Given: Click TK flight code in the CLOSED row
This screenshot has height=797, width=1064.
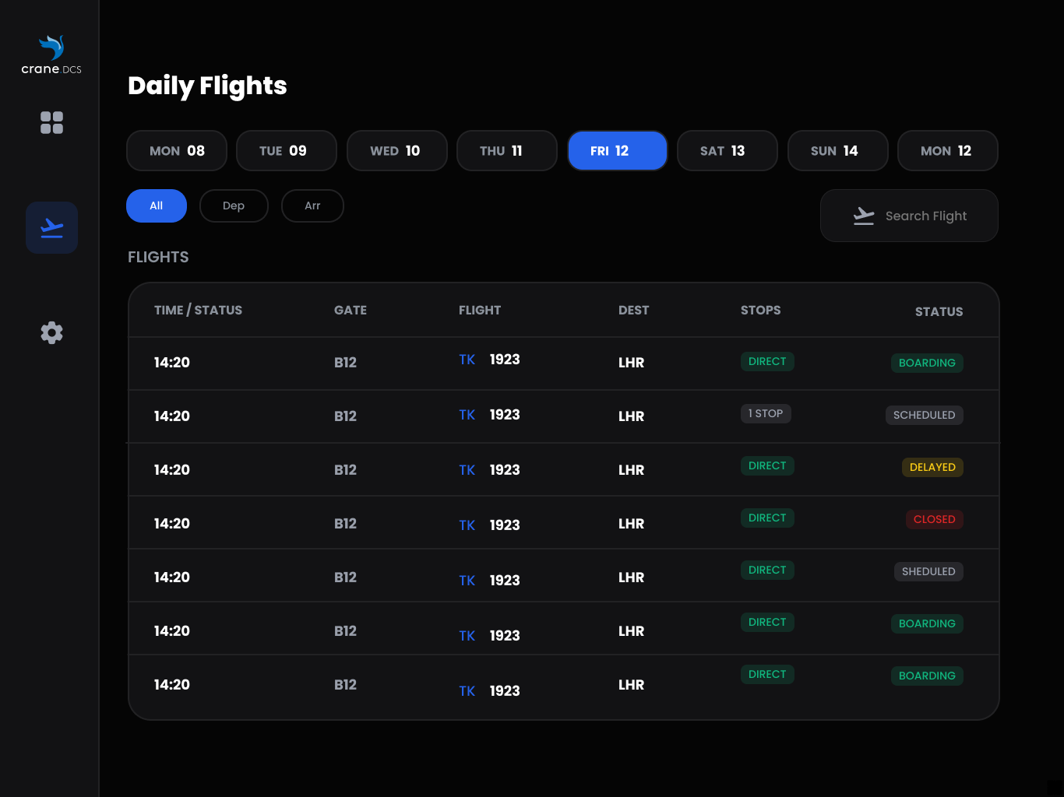Looking at the screenshot, I should (467, 525).
